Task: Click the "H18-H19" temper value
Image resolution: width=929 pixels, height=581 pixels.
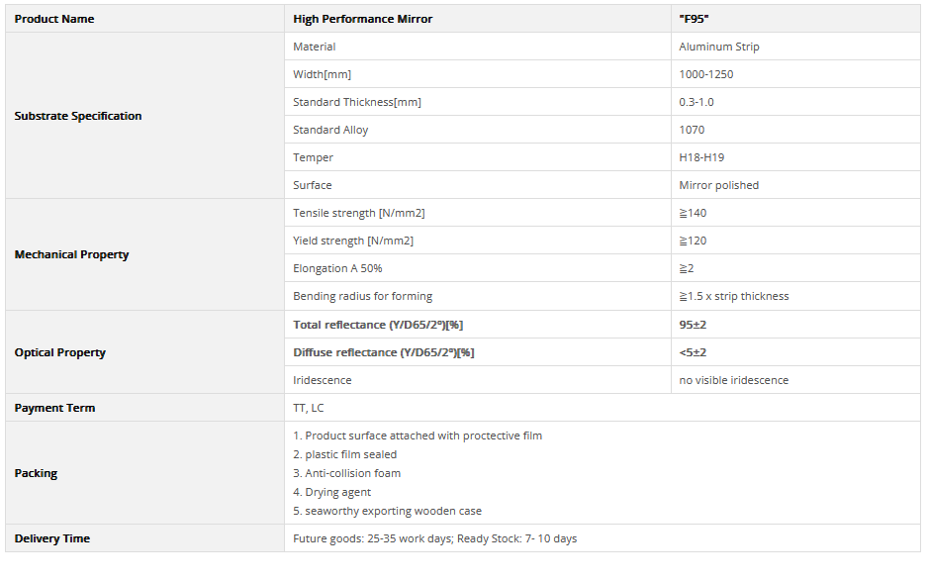Action: point(703,157)
